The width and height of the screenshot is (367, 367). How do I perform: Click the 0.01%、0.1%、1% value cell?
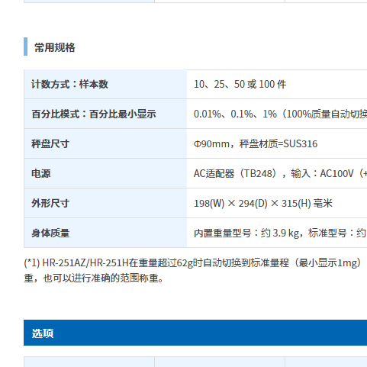pos(280,114)
